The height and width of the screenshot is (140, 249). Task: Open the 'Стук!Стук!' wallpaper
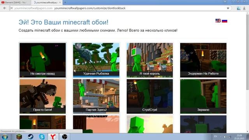tap(149, 96)
